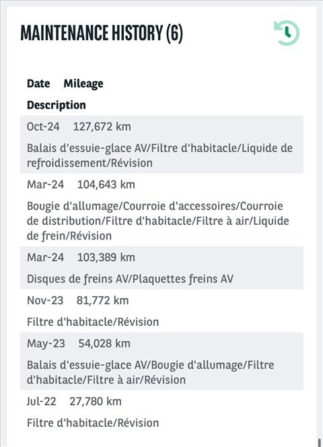
Task: Click the 81,772 km mileage value
Action: coord(102,300)
